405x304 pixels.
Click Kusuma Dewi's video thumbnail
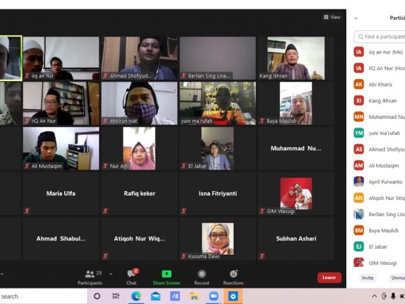point(218,238)
